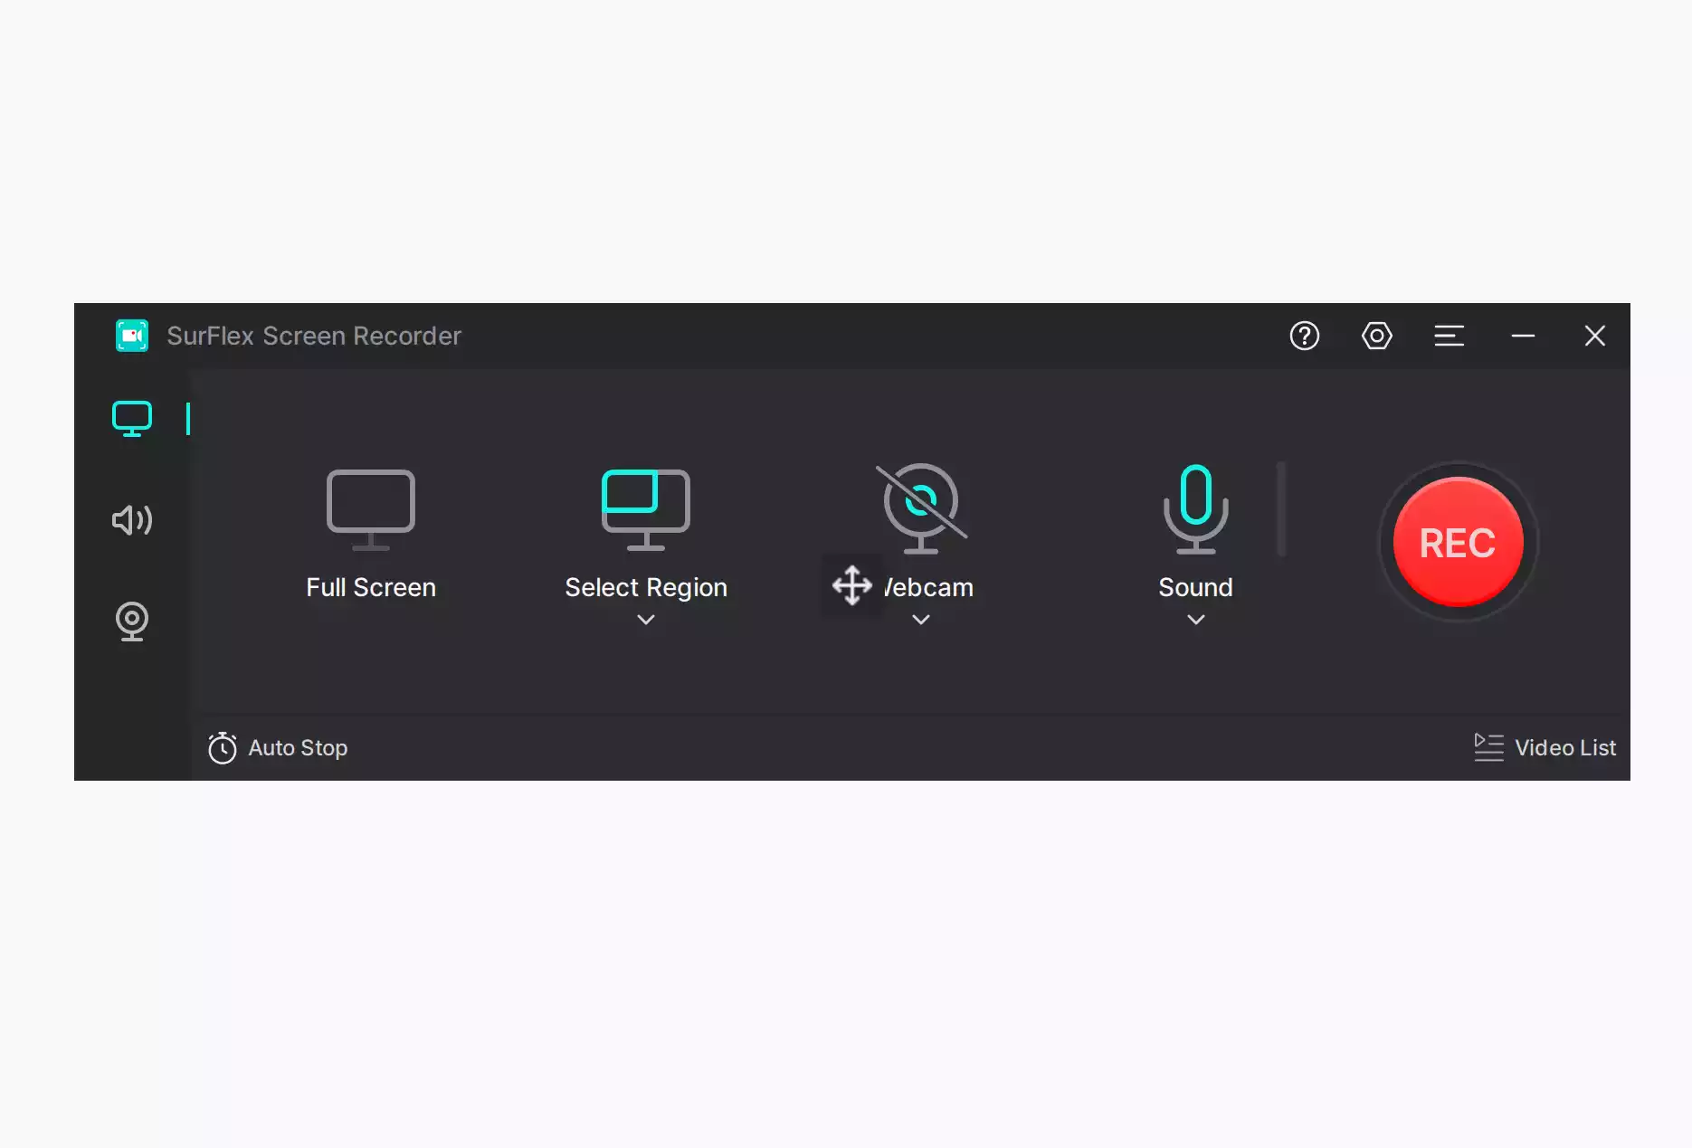Expand the Sound dropdown chevron
The height and width of the screenshot is (1148, 1692).
point(1196,620)
